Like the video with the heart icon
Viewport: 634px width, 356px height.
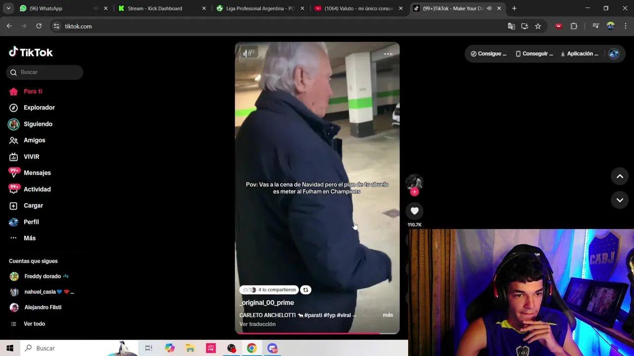(x=415, y=211)
